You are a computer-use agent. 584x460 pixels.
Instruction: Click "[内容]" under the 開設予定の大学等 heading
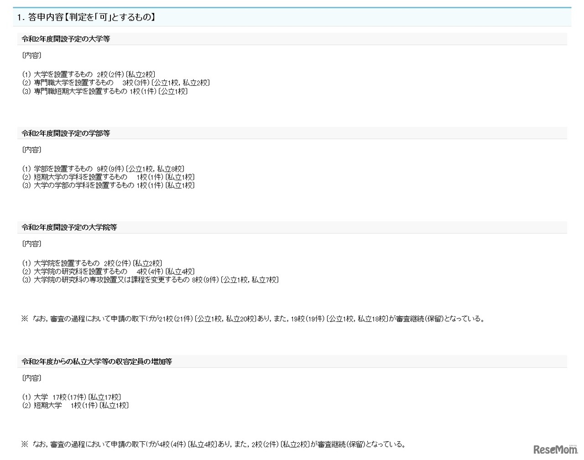31,56
